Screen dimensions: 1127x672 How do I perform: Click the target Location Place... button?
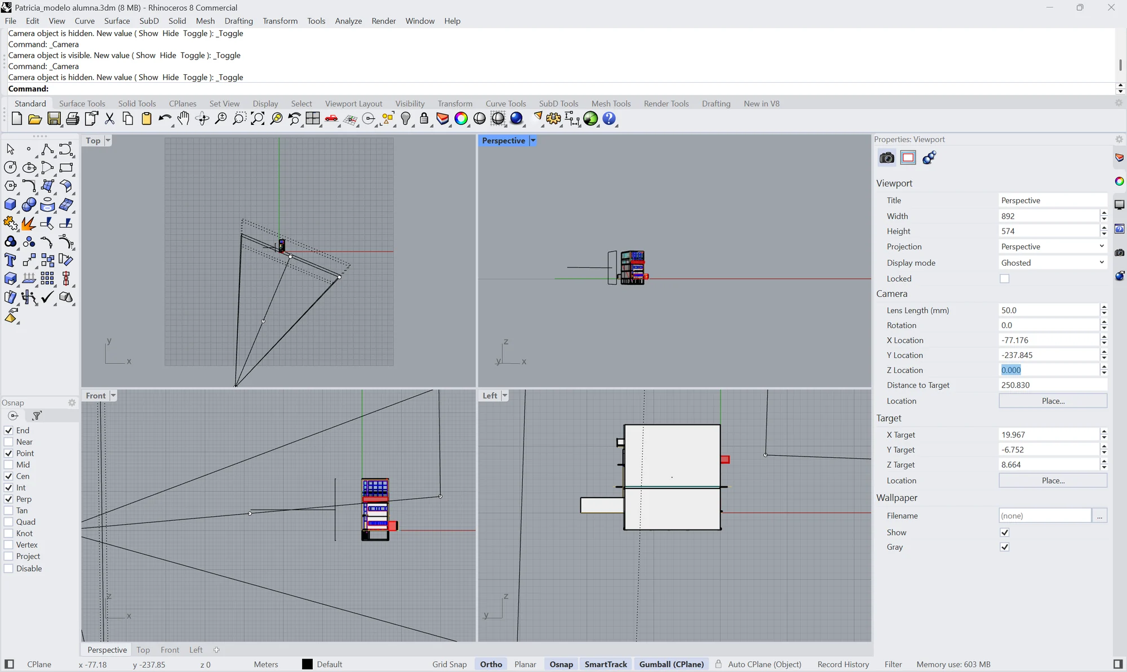pos(1053,481)
